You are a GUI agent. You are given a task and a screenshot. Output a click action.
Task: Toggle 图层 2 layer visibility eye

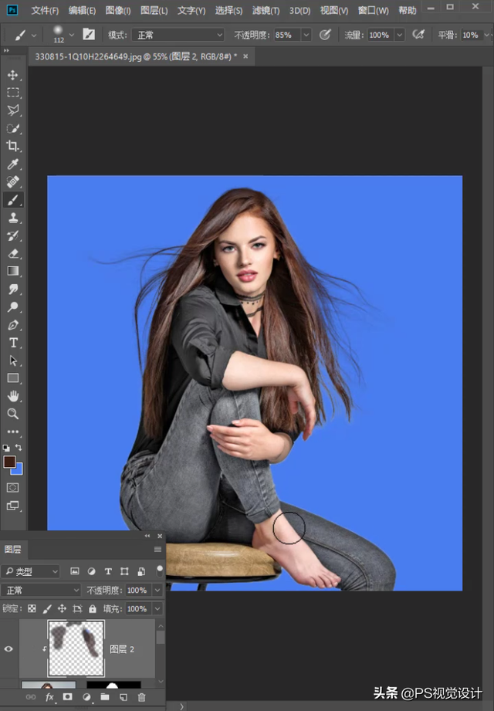8,649
